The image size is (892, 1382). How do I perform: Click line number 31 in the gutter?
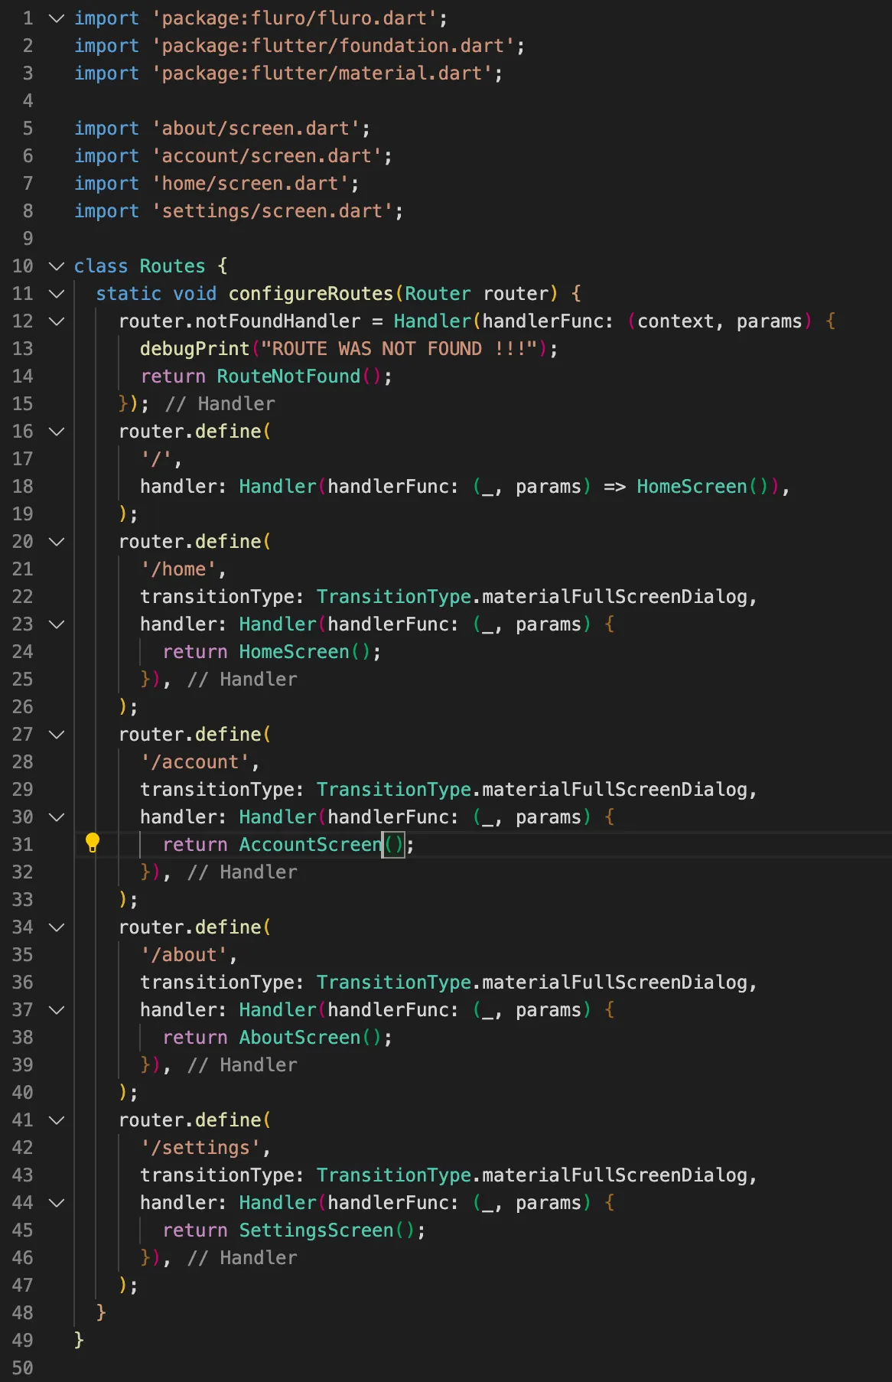tap(23, 845)
